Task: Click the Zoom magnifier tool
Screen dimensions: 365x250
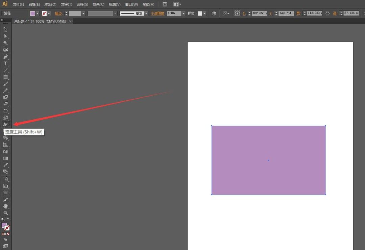Action: tap(5, 213)
